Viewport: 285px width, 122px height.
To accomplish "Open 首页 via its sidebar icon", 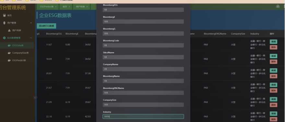I will pos(4,16).
